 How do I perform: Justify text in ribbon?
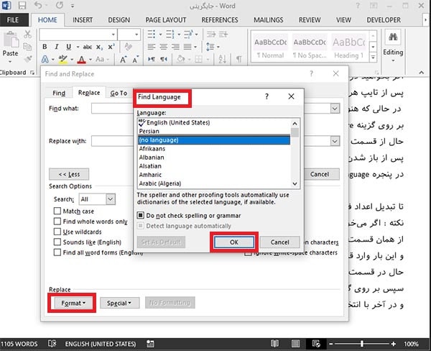pos(187,47)
